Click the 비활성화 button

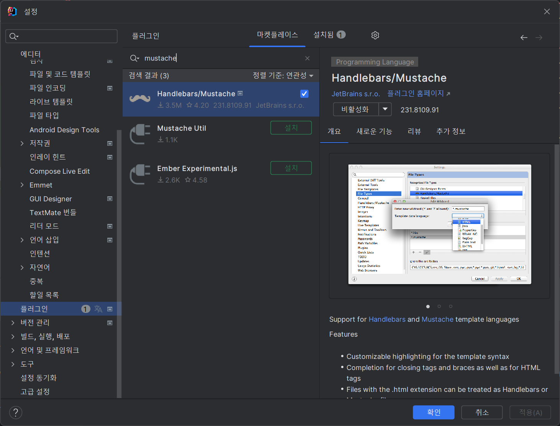coord(356,109)
